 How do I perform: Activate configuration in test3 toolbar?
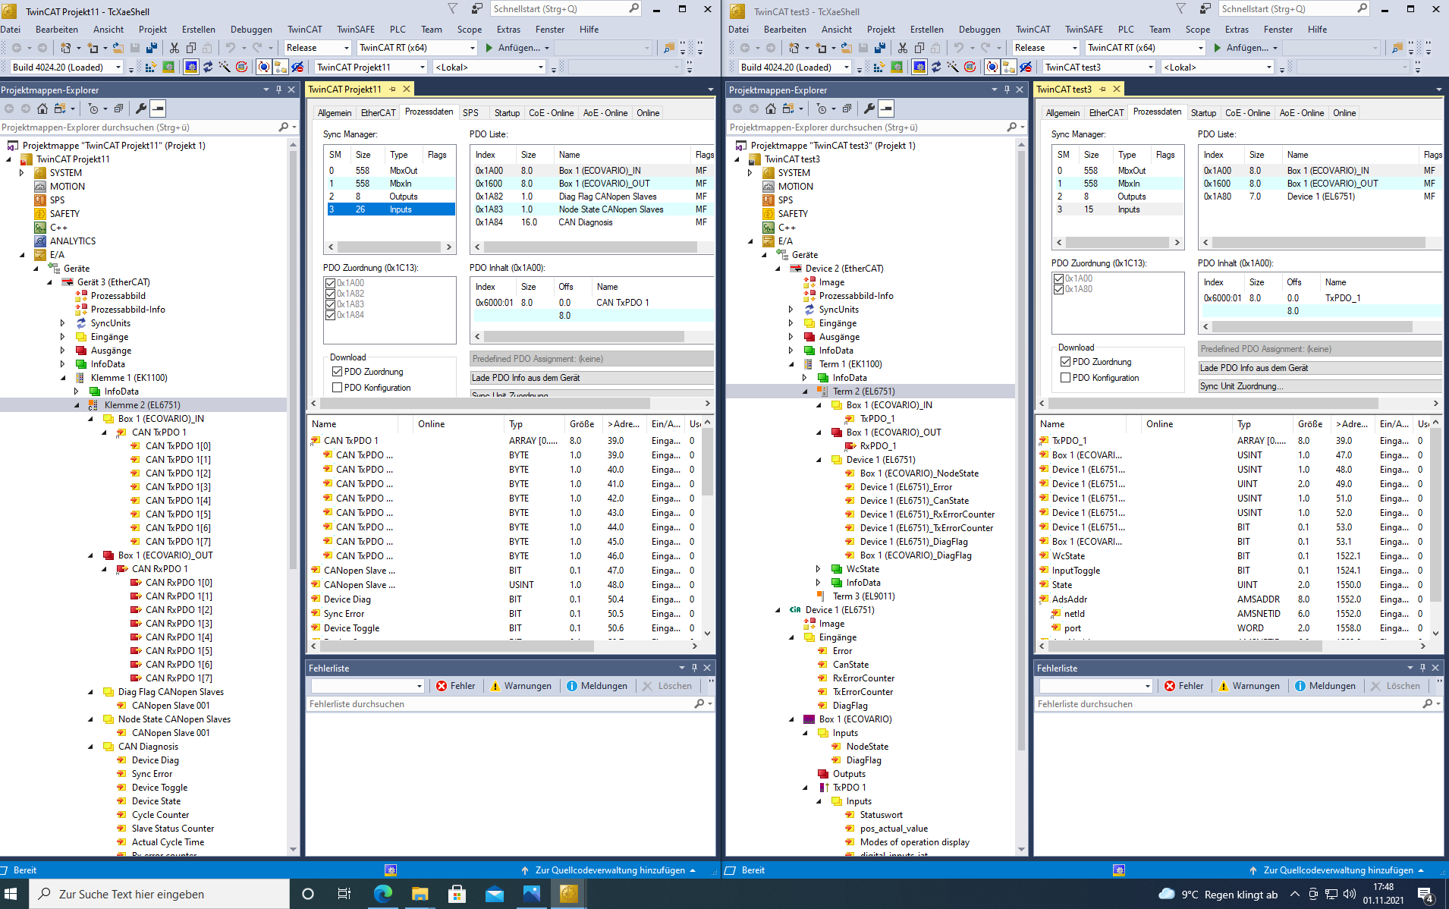click(879, 68)
